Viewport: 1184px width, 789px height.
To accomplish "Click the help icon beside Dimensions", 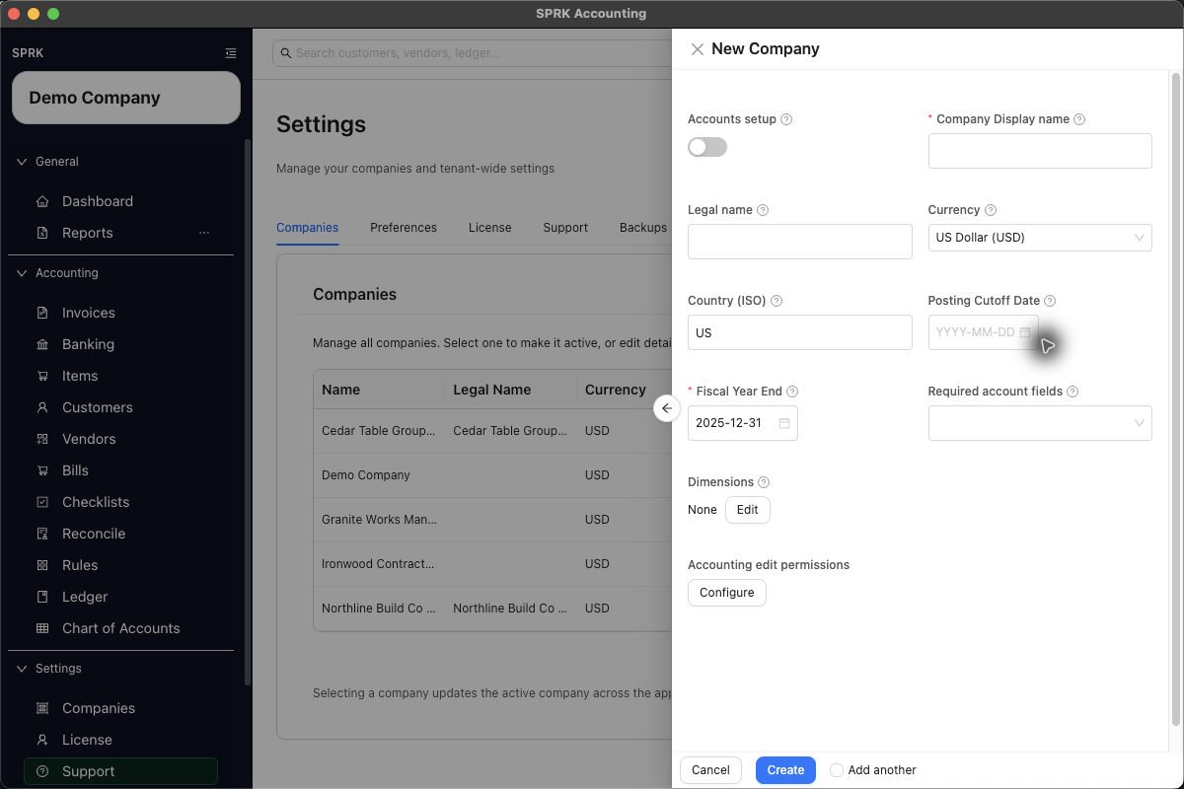I will [764, 482].
